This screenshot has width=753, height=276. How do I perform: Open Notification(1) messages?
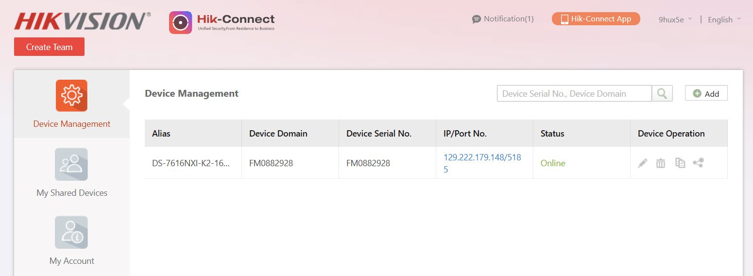click(503, 19)
